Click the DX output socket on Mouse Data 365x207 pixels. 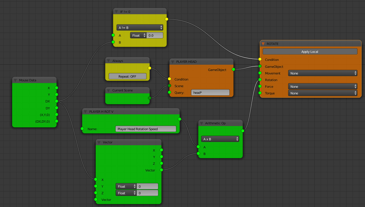pyautogui.click(x=57, y=101)
